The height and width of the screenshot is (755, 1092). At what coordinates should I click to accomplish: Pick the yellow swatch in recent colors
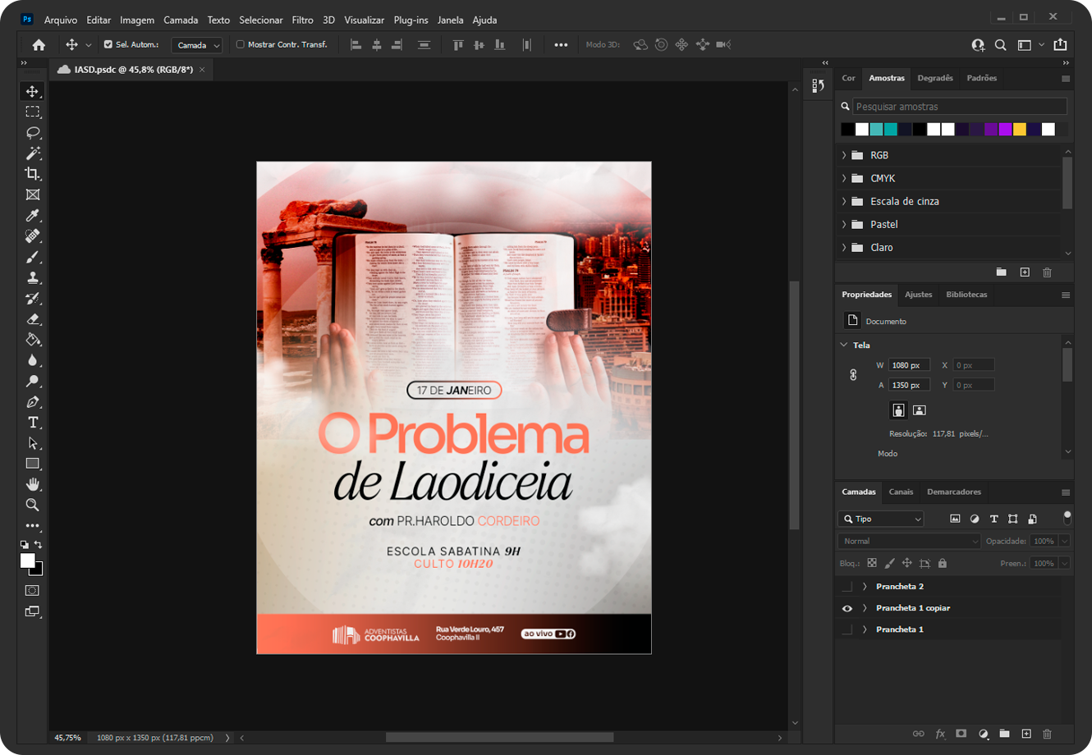[1020, 129]
